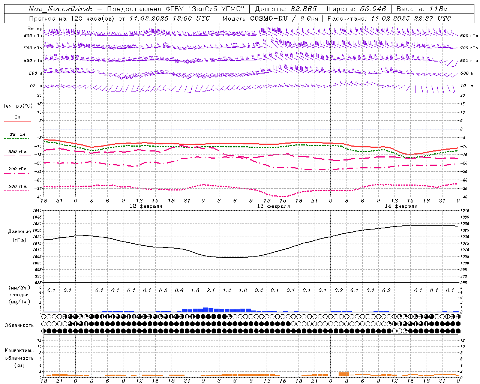Viewport: 480px width, 384px height.
Task: Click the Конвективн. panel label
Action: coord(19,351)
